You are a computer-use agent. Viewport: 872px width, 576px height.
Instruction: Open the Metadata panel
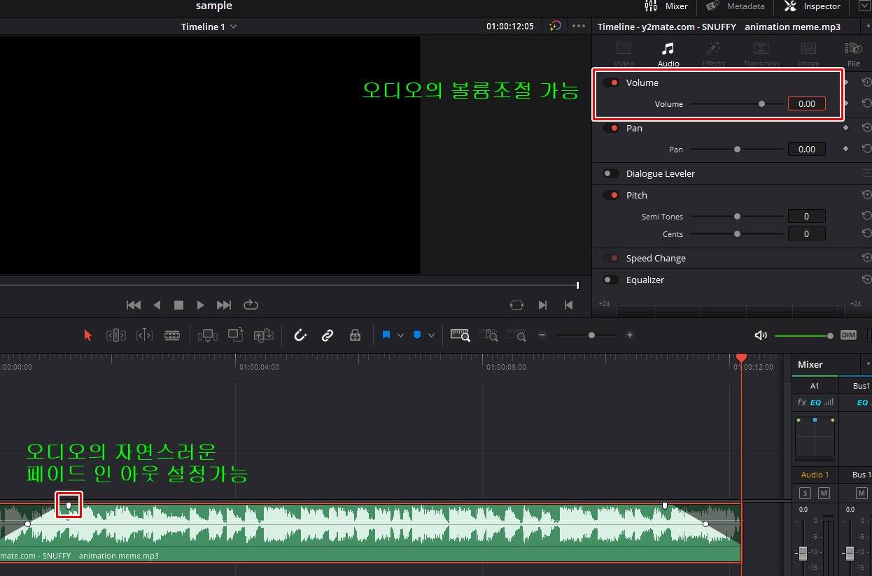click(735, 6)
